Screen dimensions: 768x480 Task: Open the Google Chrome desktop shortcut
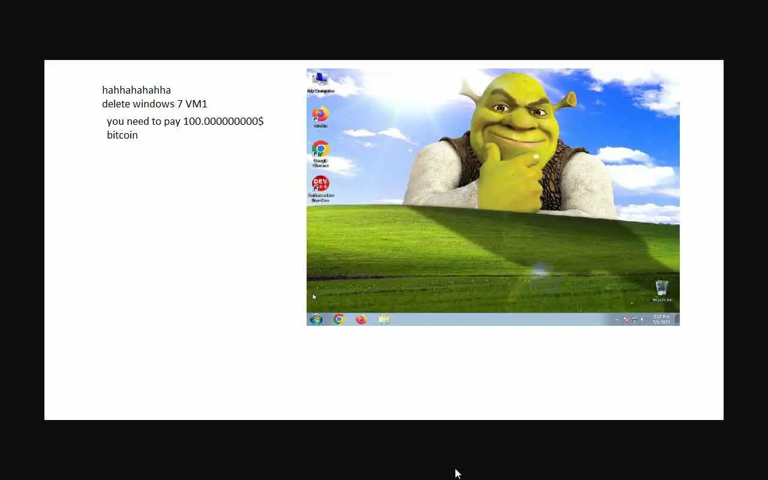(320, 154)
